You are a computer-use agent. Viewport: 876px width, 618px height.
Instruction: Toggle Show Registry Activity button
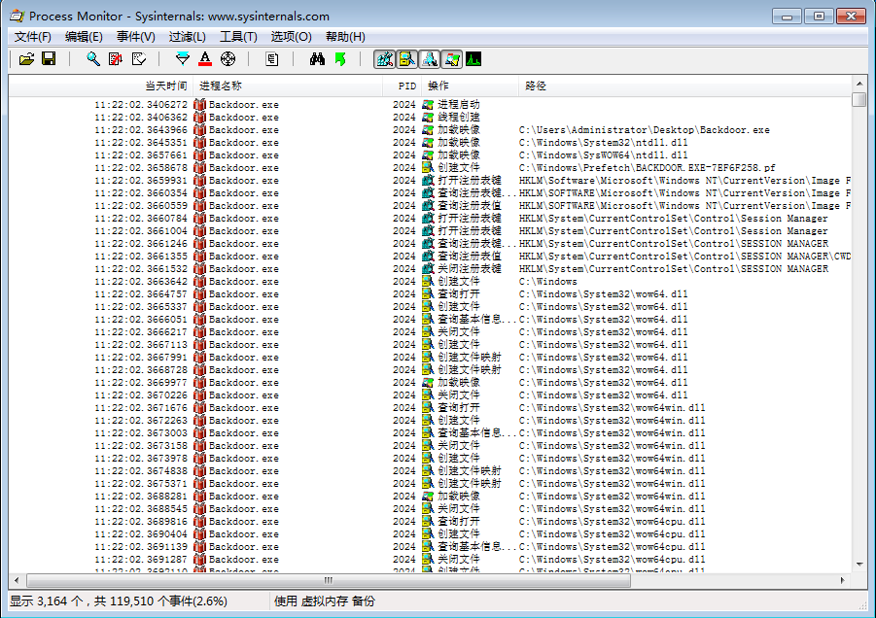click(x=384, y=59)
